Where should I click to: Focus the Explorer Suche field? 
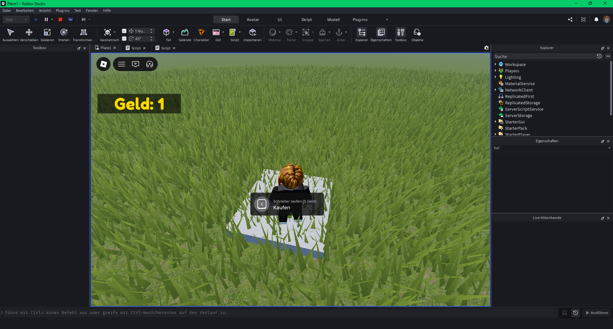(544, 56)
